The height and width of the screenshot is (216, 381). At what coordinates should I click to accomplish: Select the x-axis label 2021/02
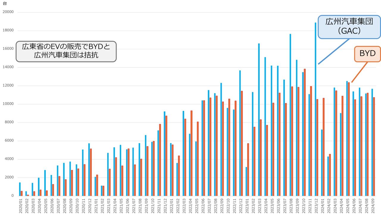click(103, 206)
